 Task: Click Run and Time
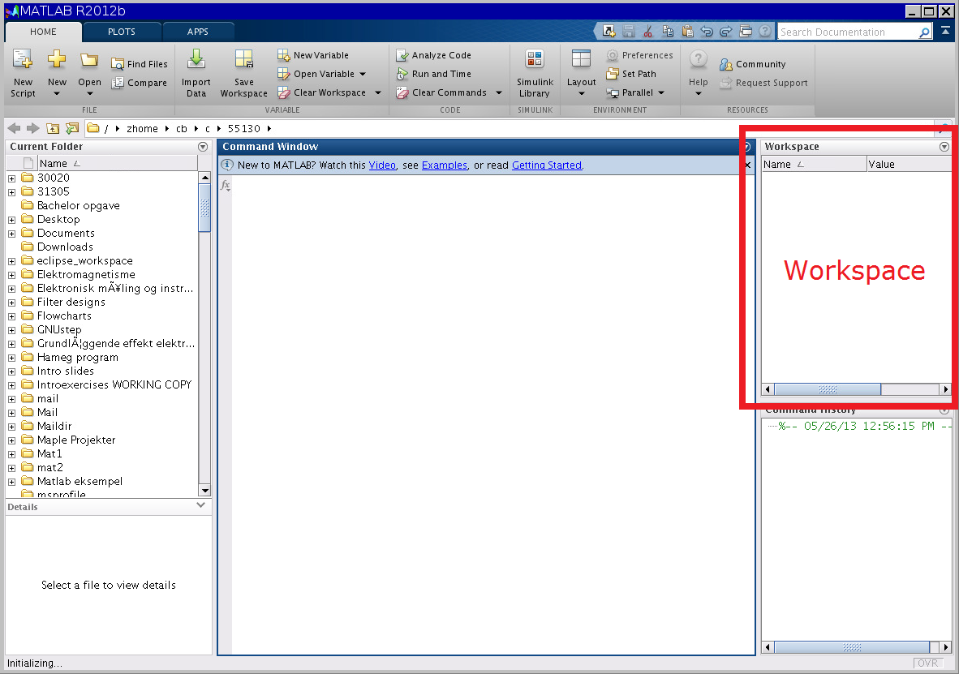click(433, 74)
